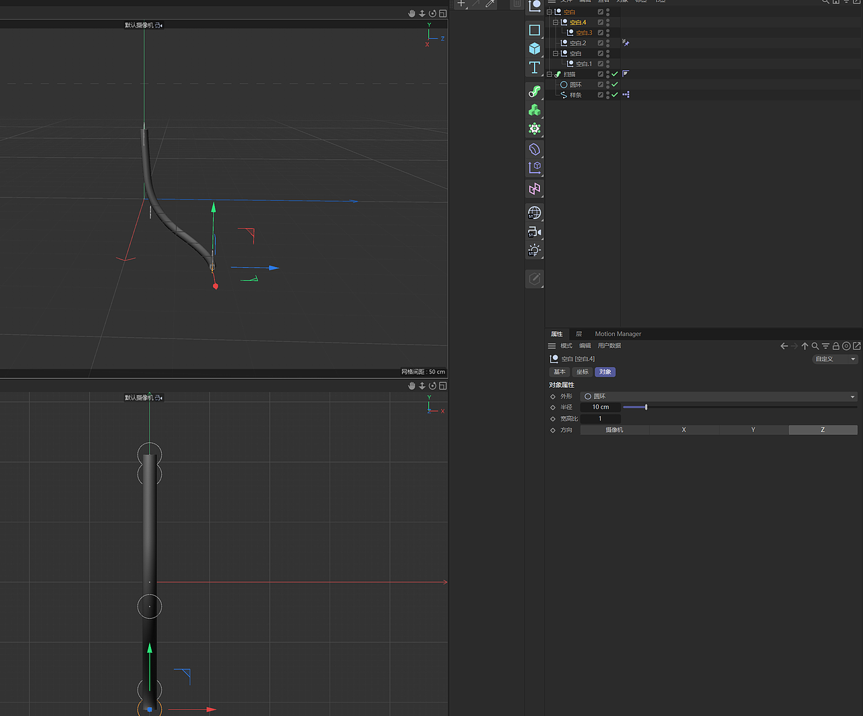The height and width of the screenshot is (716, 863).
Task: Switch to the 坐标 tab in attributes
Action: click(x=583, y=371)
